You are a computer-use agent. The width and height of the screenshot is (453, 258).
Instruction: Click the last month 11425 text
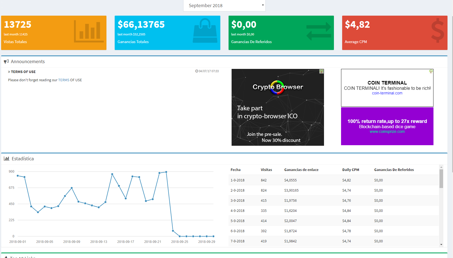pyautogui.click(x=16, y=35)
